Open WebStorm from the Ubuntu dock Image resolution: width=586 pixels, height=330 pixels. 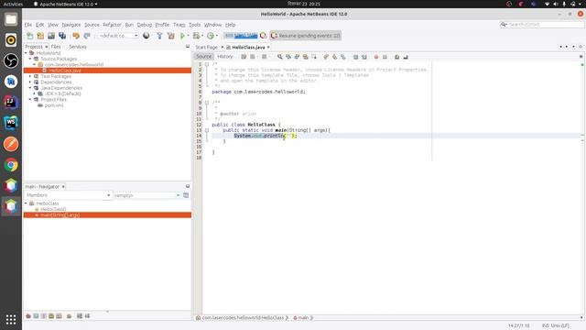pyautogui.click(x=11, y=122)
